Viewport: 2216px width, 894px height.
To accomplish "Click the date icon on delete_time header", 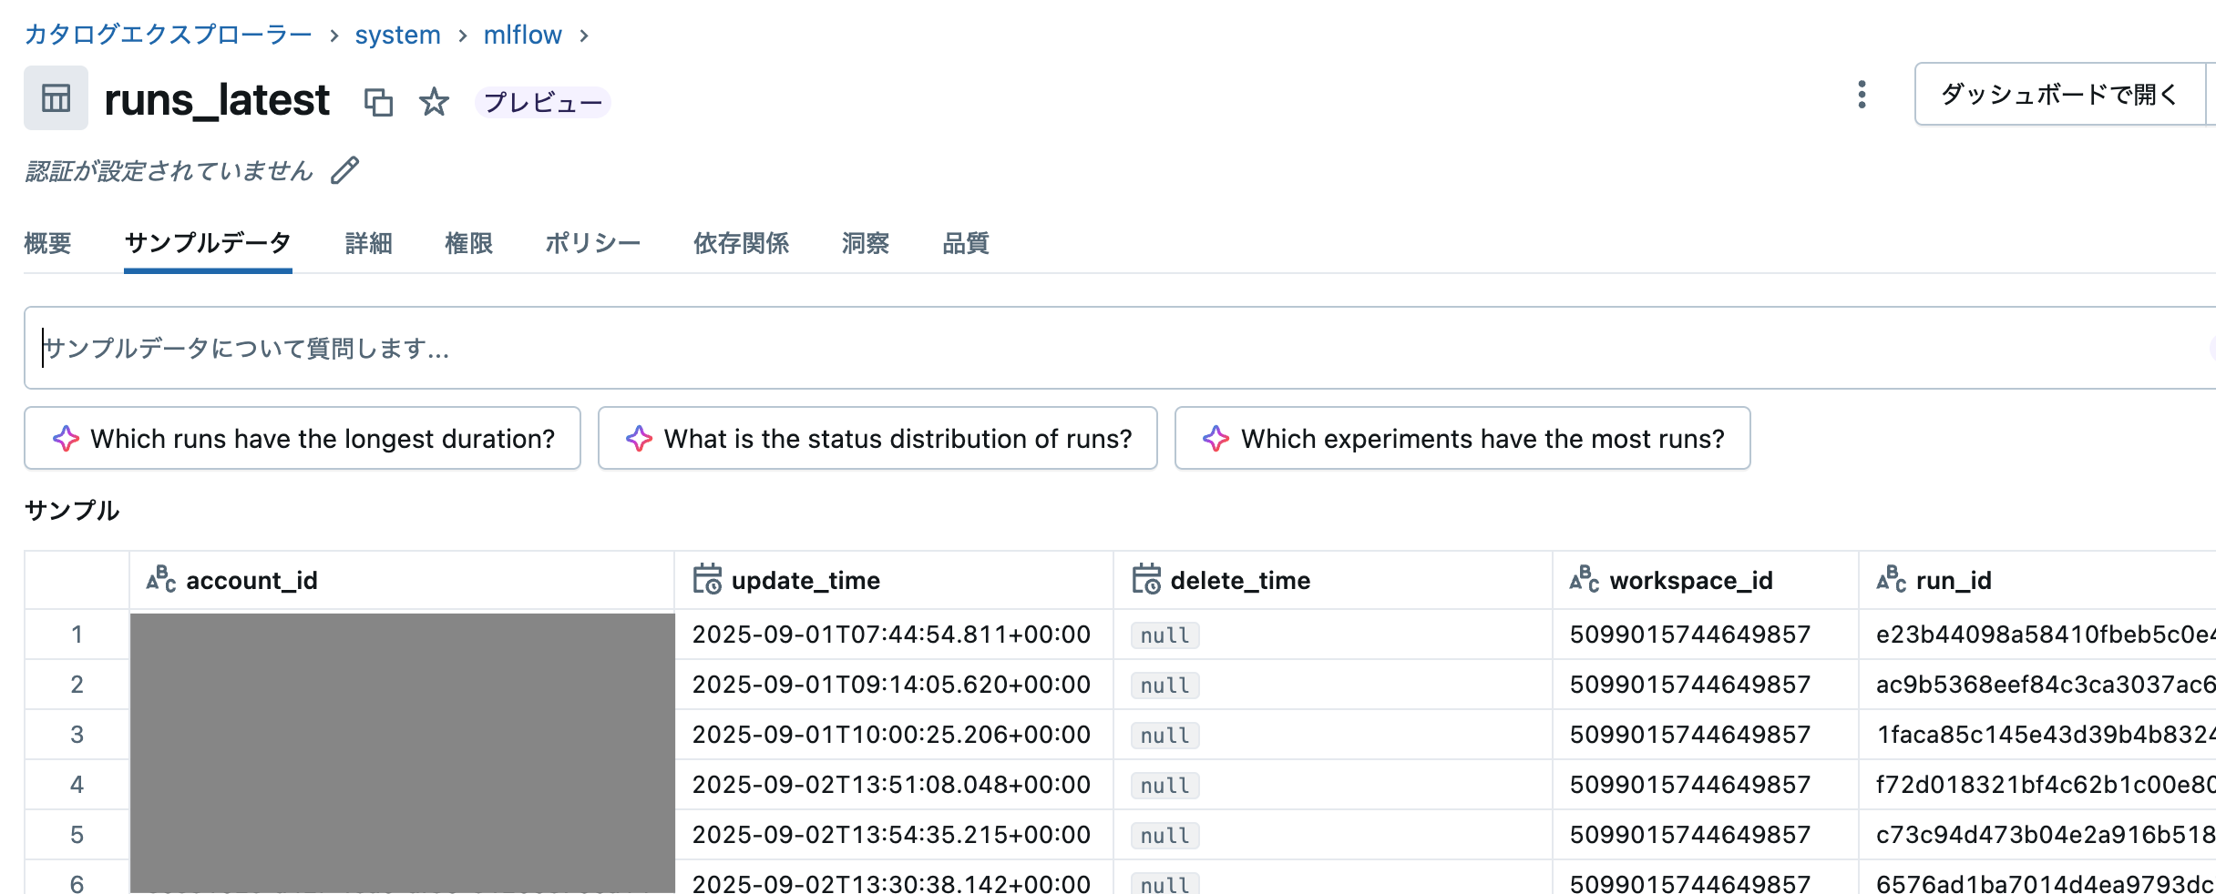I will tap(1147, 580).
